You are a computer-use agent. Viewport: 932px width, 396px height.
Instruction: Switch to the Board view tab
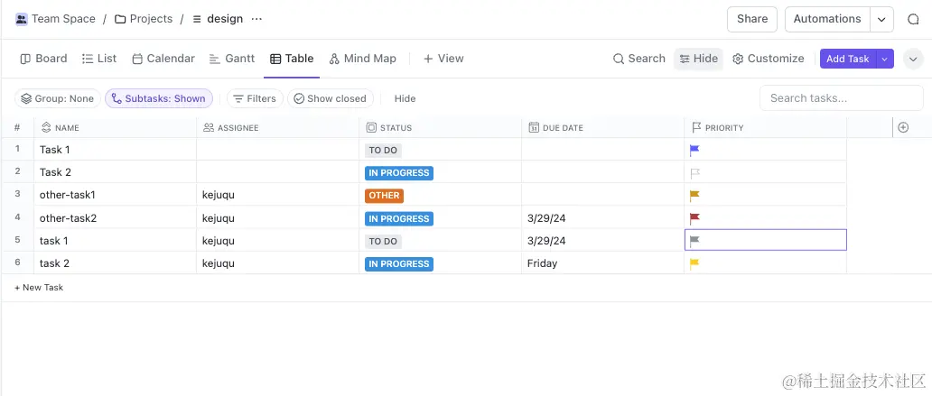point(43,59)
